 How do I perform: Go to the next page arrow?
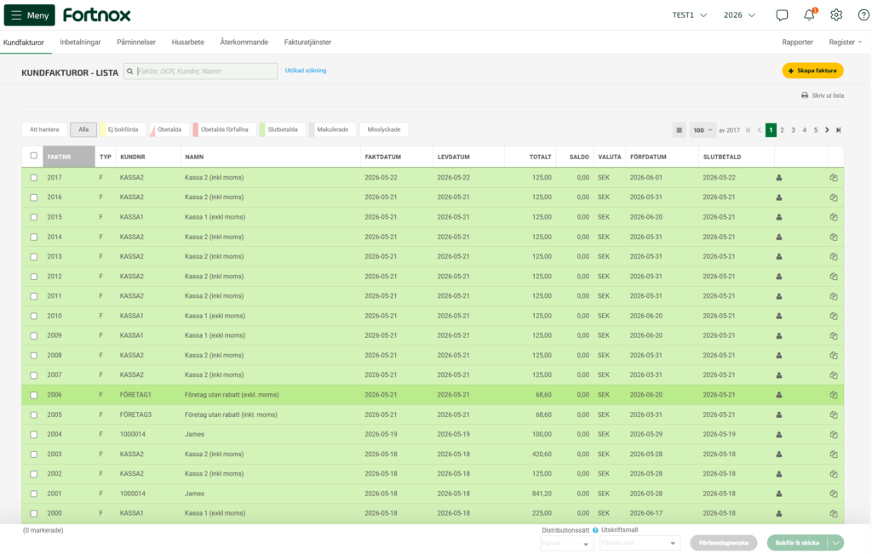pos(827,130)
